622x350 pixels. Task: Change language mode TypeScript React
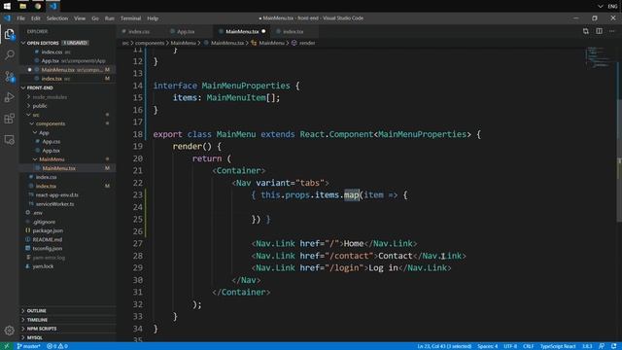point(558,346)
